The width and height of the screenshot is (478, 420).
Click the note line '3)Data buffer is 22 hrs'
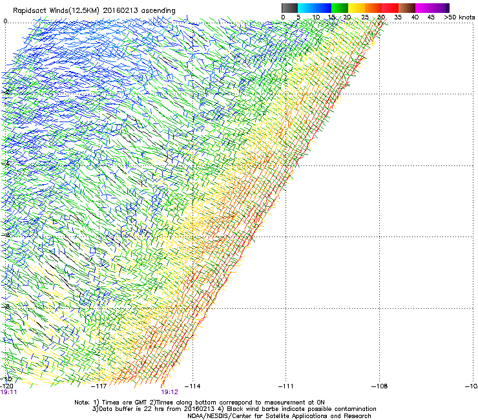coord(234,409)
